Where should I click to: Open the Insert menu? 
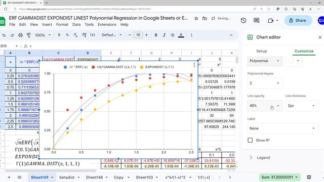tap(47, 24)
